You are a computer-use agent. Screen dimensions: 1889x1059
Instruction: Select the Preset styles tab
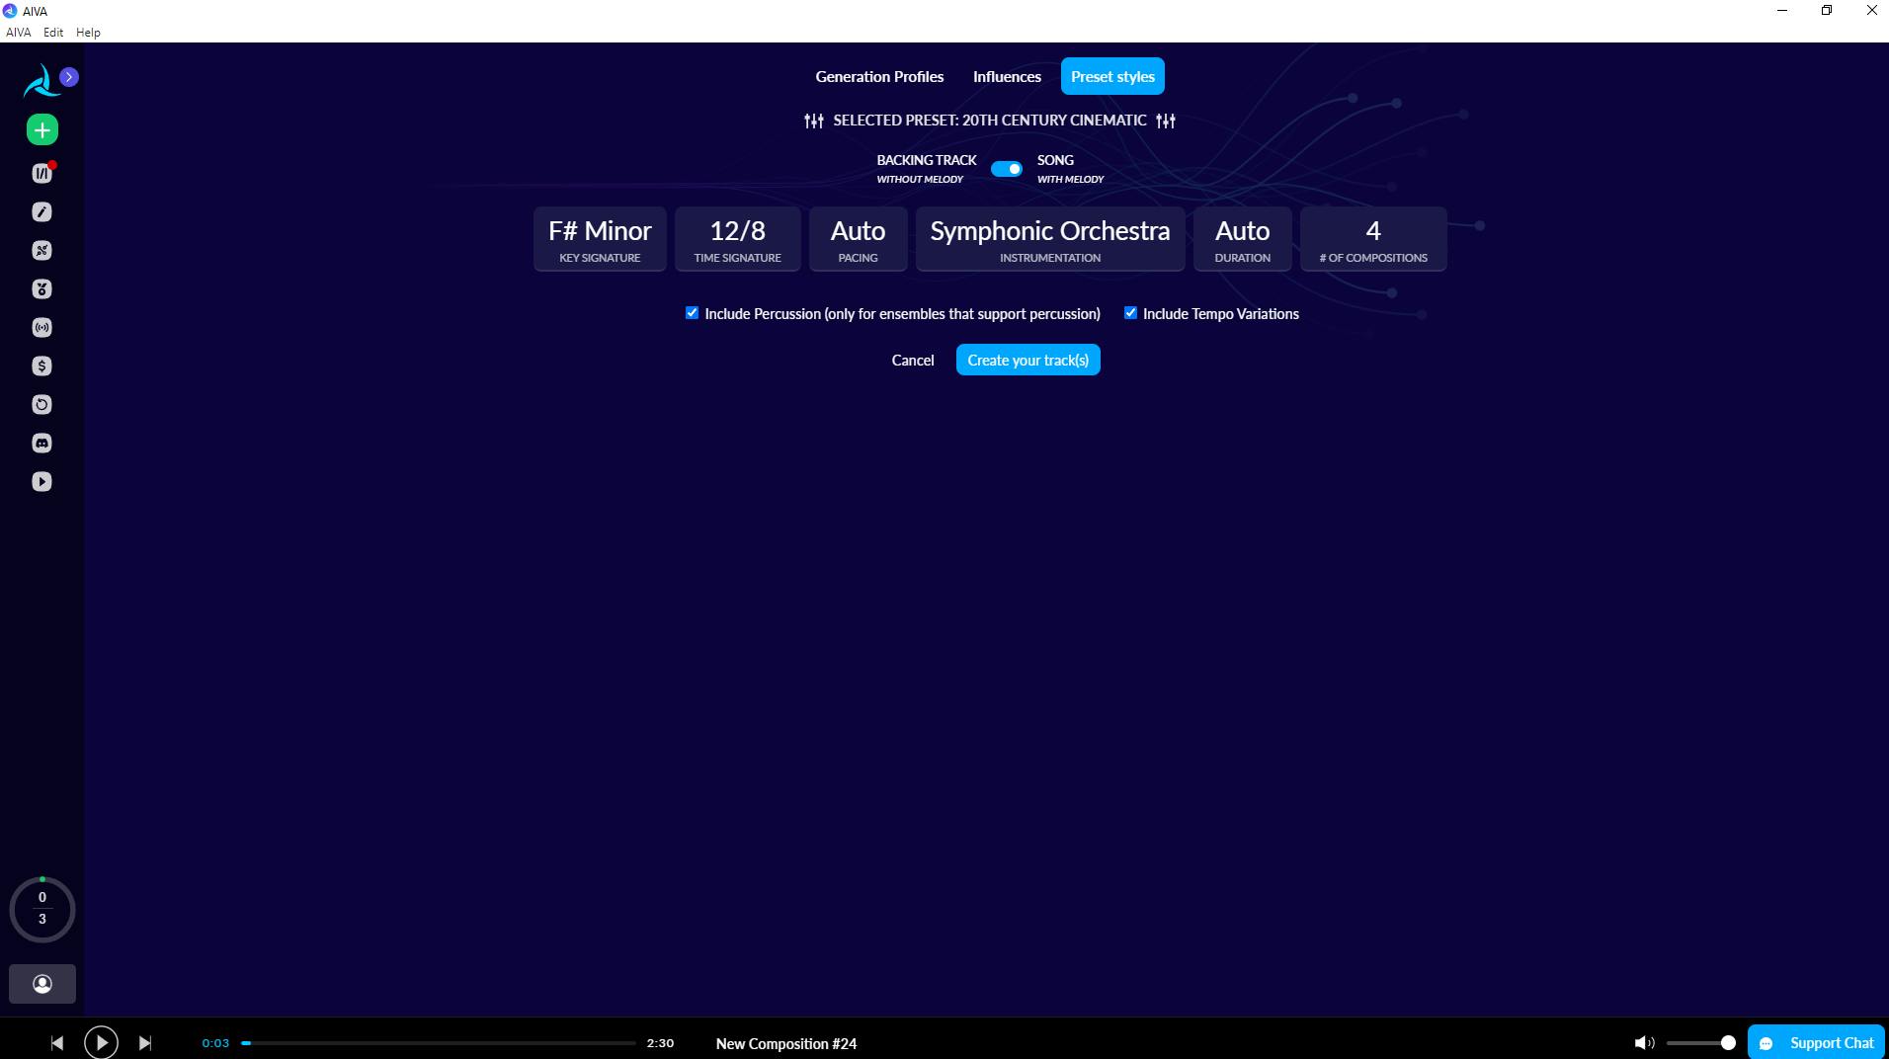pos(1112,77)
